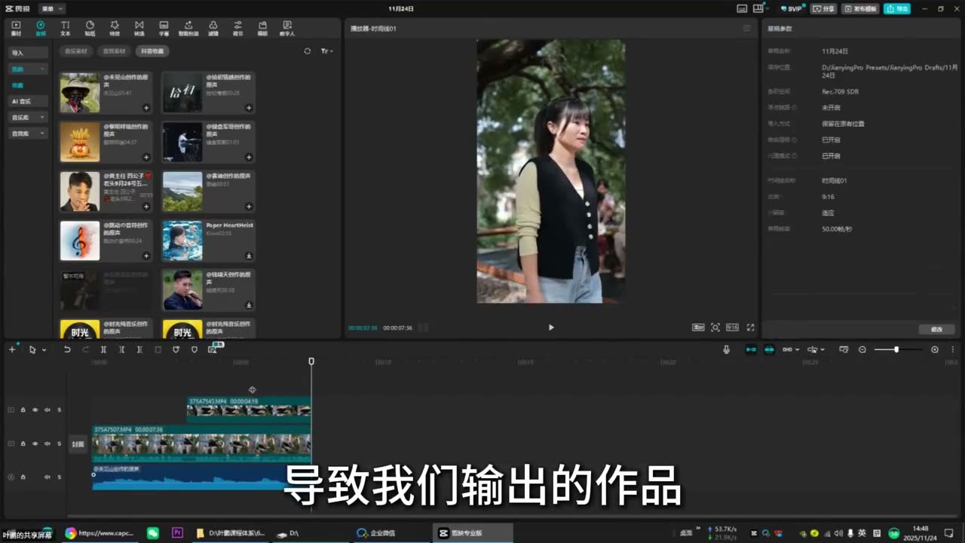Click the 修改 button in draft parameters
This screenshot has height=543, width=965.
937,330
